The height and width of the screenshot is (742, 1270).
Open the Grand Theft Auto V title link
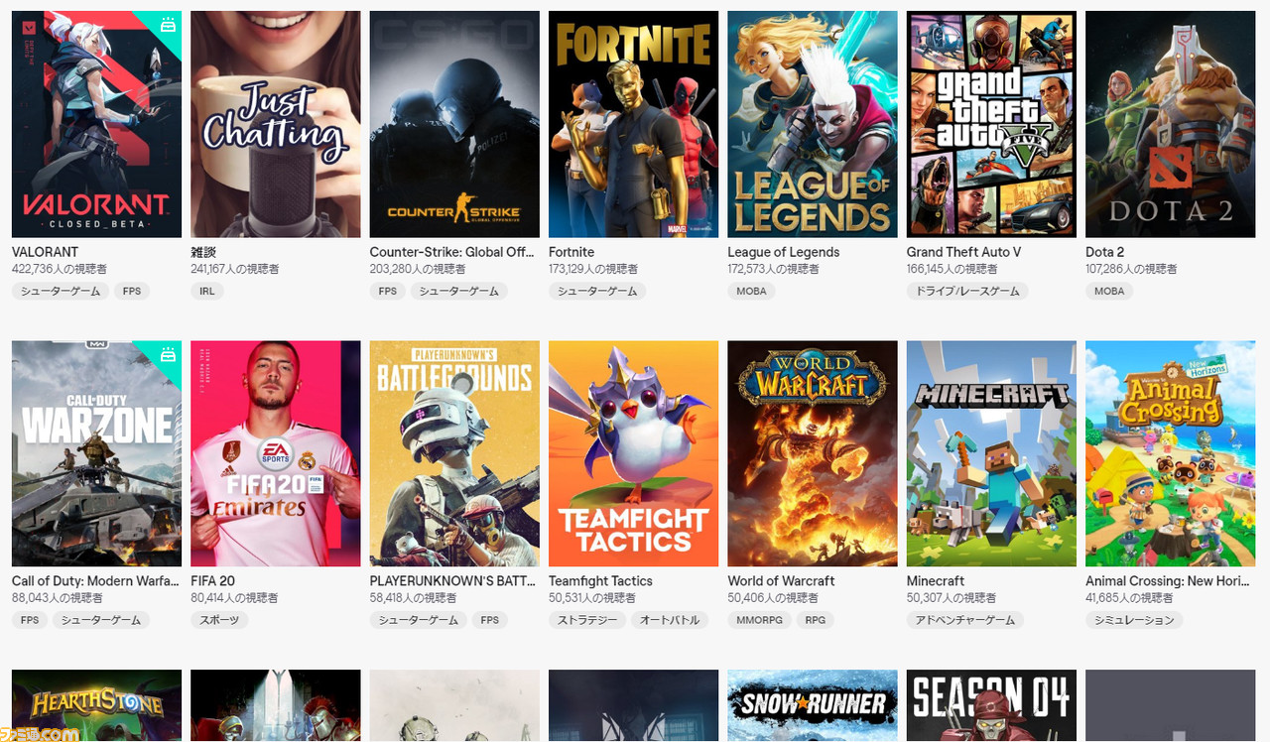pyautogui.click(x=963, y=252)
